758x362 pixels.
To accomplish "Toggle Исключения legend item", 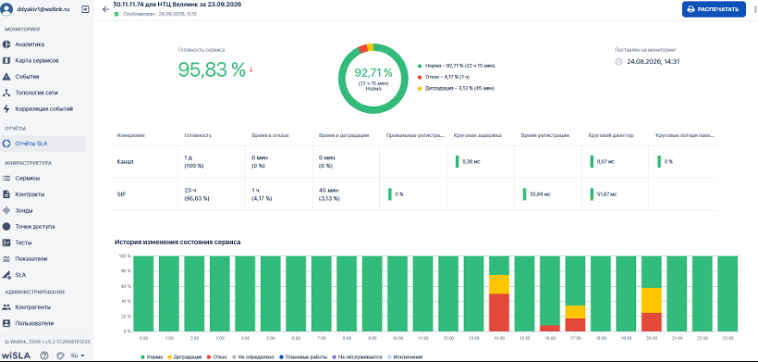I will [x=405, y=357].
